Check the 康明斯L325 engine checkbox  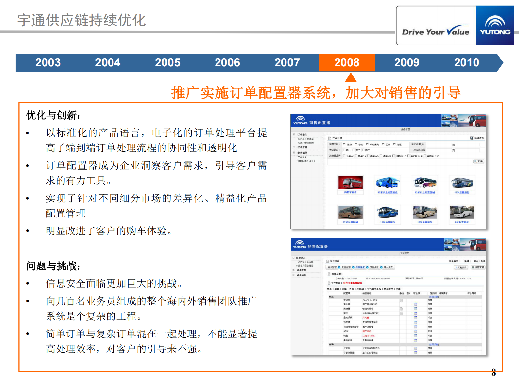point(425,156)
